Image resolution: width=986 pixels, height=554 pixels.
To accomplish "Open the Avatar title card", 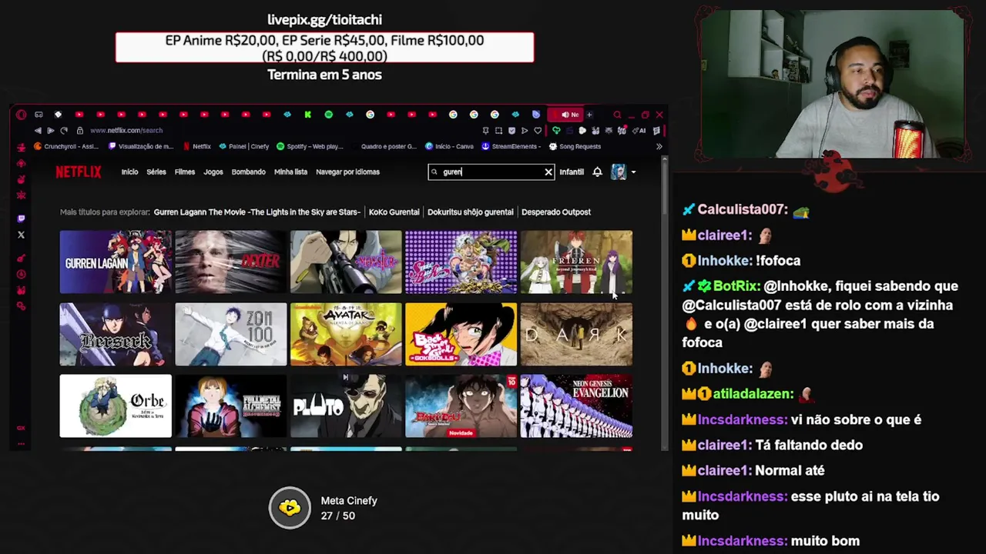I will tap(346, 334).
